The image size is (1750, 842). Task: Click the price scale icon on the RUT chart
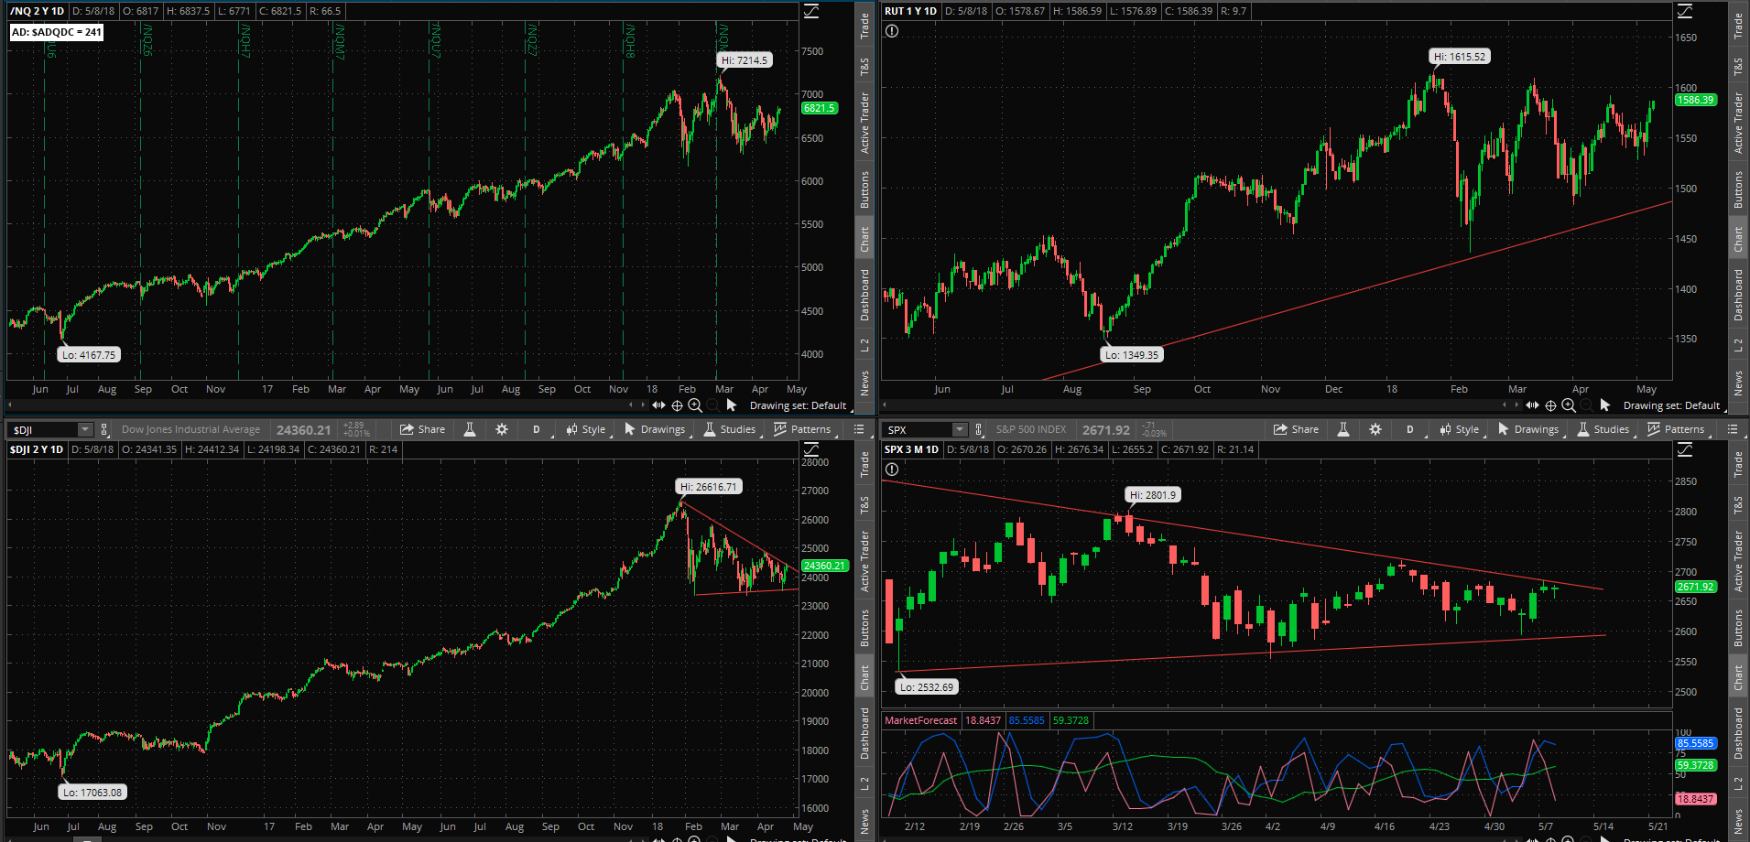1685,11
